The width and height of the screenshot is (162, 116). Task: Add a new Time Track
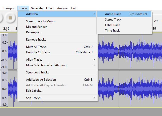112,31
